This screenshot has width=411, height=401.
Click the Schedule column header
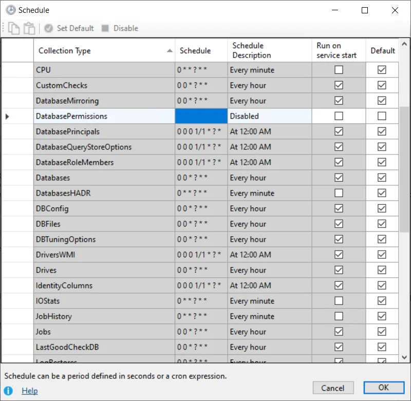coord(201,51)
